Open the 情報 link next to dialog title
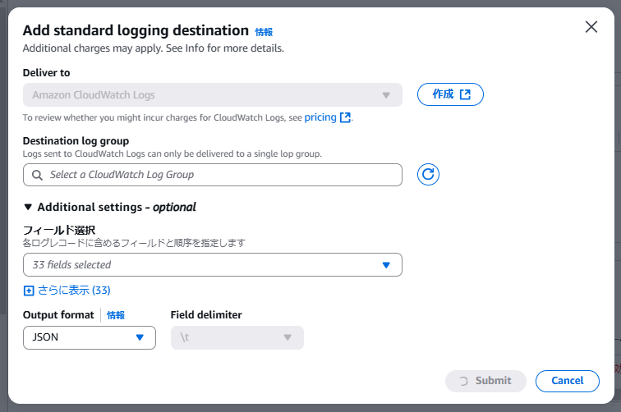Viewport: 621px width, 412px height. tap(264, 32)
